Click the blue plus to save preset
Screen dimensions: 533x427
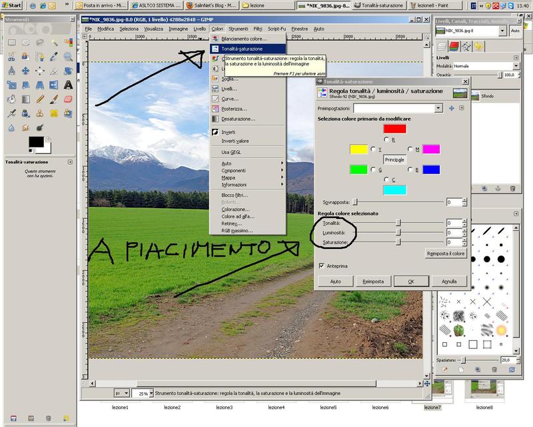click(451, 108)
